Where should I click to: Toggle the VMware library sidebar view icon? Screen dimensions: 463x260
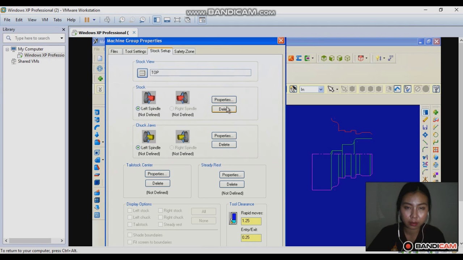(157, 20)
